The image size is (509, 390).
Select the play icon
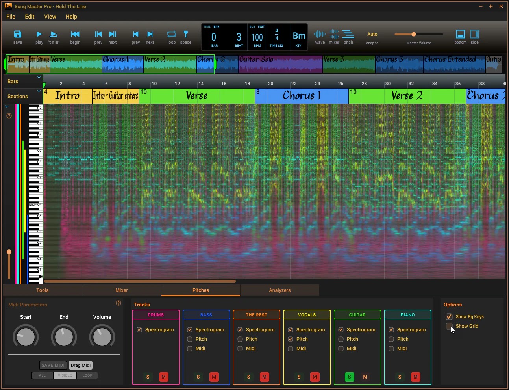[x=39, y=36]
